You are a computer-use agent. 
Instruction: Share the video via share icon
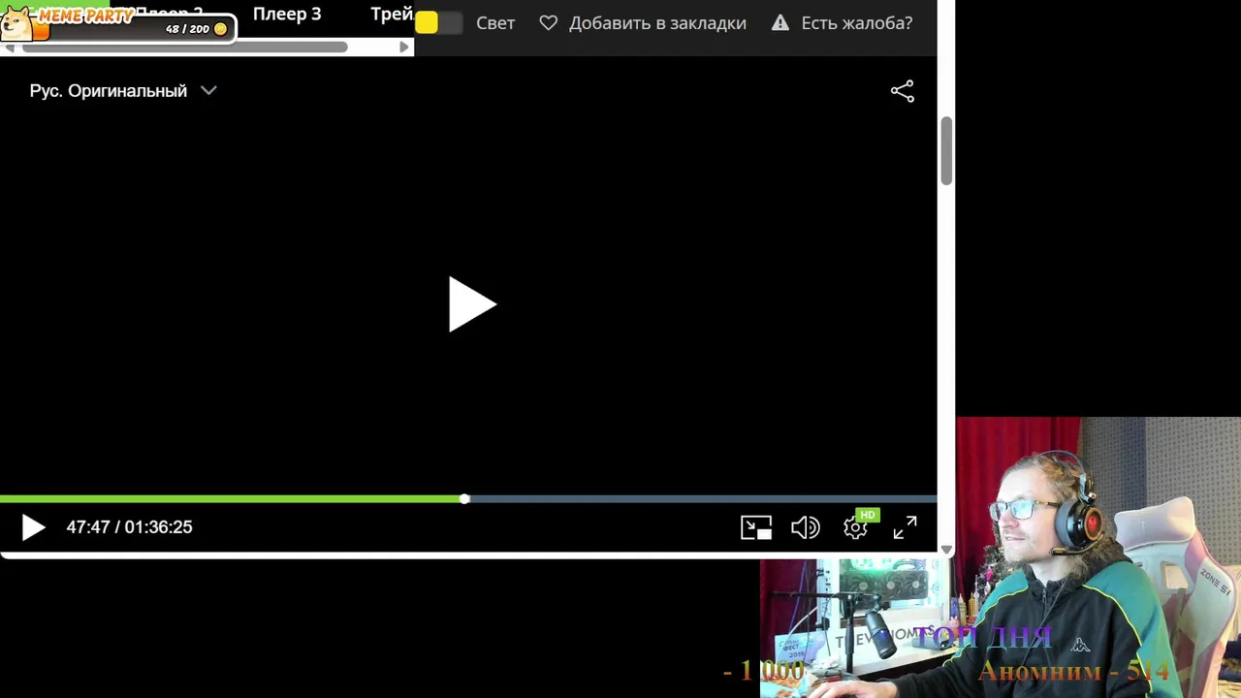tap(903, 91)
